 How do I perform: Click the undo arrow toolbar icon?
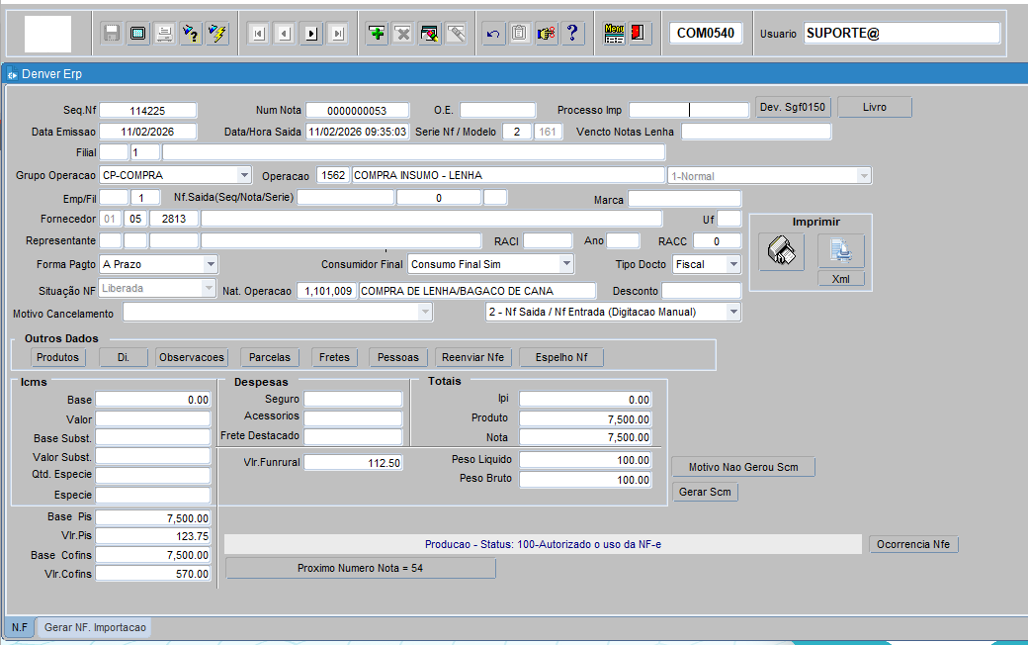click(493, 34)
